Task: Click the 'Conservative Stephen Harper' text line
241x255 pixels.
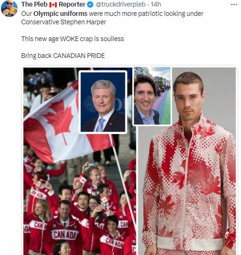Action: point(63,22)
